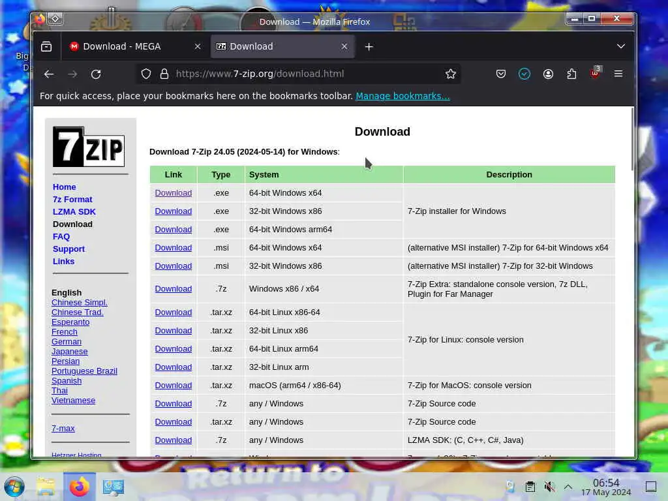Download .msi for 32-bit Windows x86

click(174, 266)
